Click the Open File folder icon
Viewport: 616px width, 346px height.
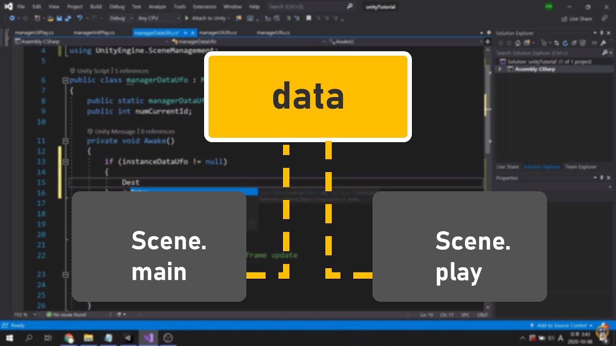click(50, 18)
